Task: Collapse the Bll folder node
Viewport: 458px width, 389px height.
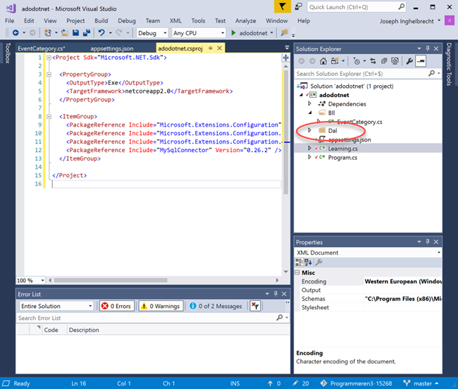Action: click(x=310, y=113)
